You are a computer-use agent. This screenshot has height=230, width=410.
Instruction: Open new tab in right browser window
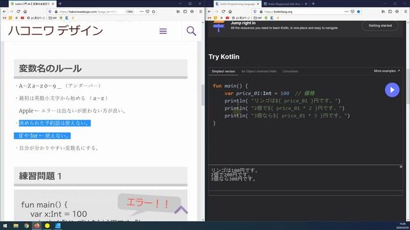313,4
